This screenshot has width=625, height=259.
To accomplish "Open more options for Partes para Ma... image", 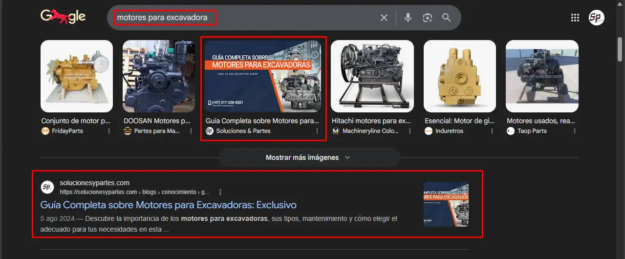I will (191, 131).
